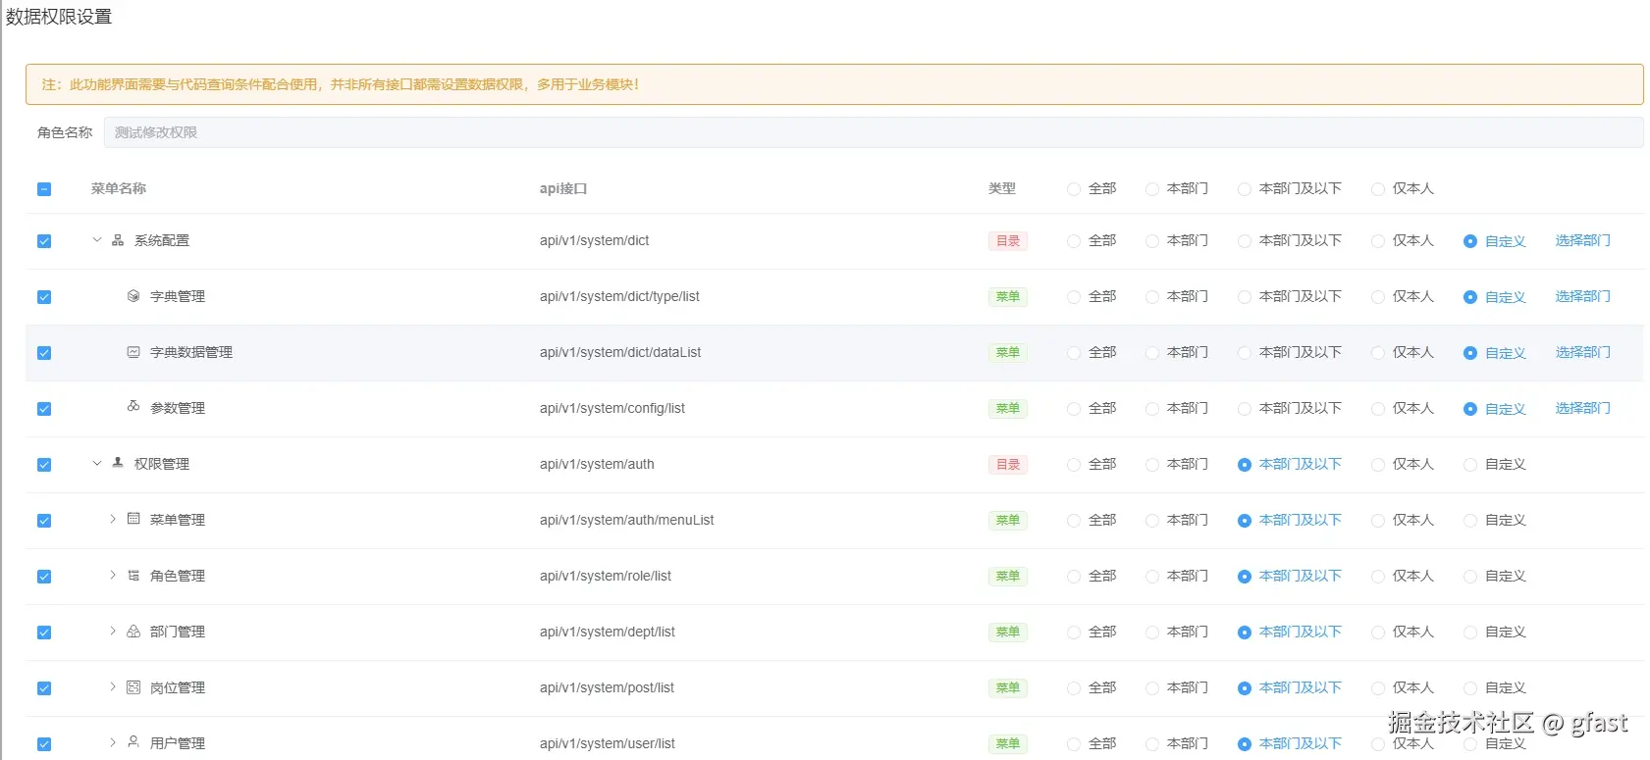Image resolution: width=1650 pixels, height=760 pixels.
Task: Toggle the select-all header checkbox
Action: tap(44, 189)
